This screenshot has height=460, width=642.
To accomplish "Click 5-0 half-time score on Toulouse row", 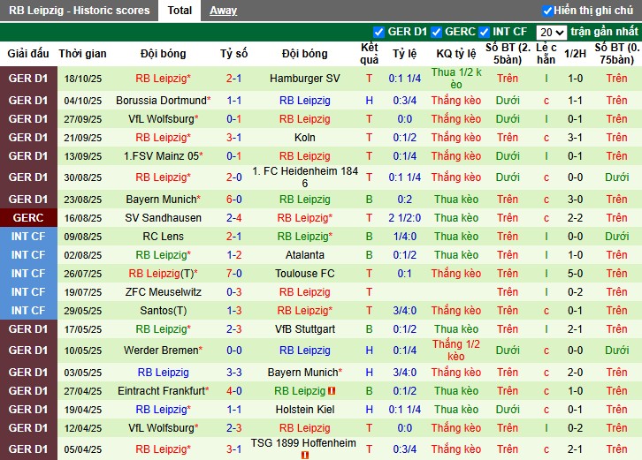I will click(575, 273).
